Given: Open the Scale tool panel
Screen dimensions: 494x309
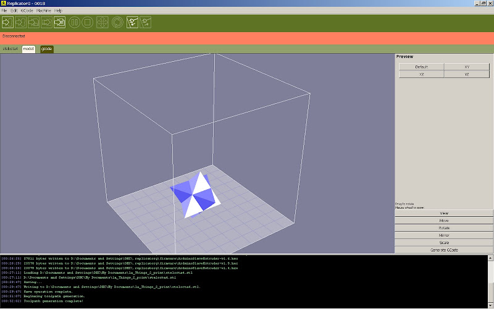Looking at the screenshot, I should pyautogui.click(x=444, y=242).
